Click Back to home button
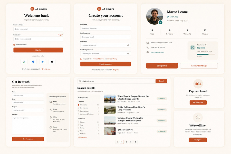The image size is (231, 154). click(x=198, y=102)
